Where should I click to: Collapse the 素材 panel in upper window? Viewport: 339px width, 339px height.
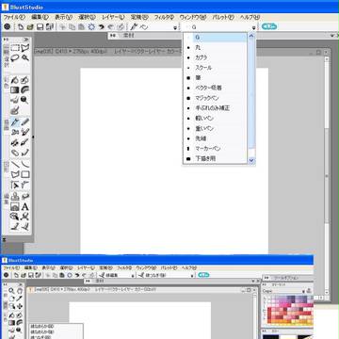112,36
